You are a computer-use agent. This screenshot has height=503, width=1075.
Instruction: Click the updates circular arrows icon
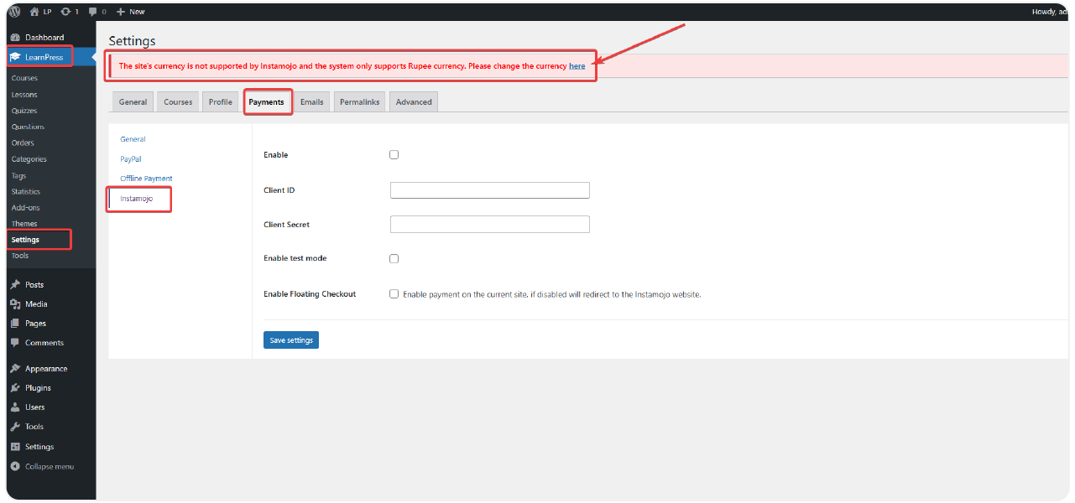[66, 12]
